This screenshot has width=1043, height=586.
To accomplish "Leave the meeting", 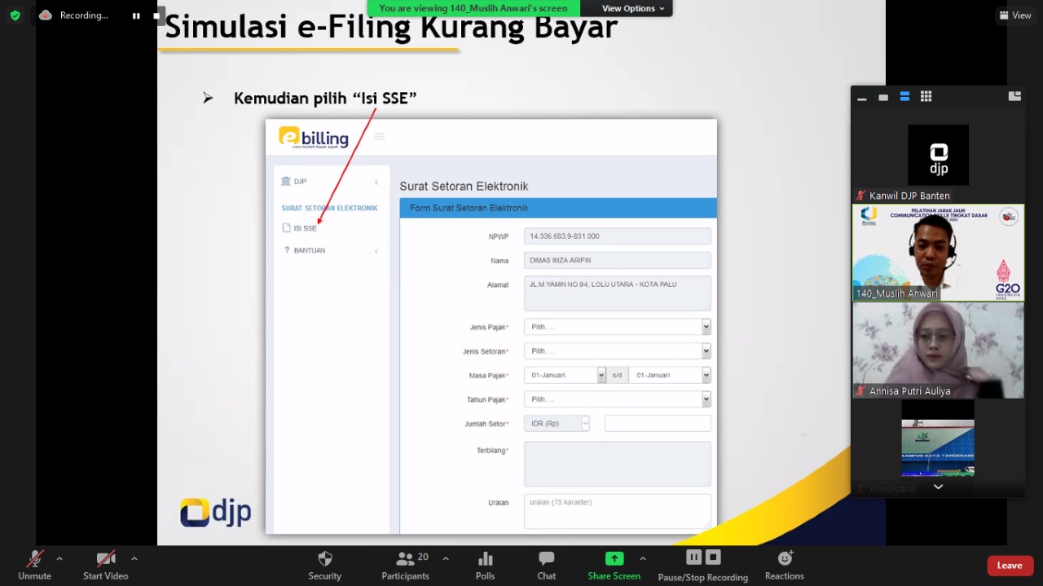I will (x=1009, y=566).
